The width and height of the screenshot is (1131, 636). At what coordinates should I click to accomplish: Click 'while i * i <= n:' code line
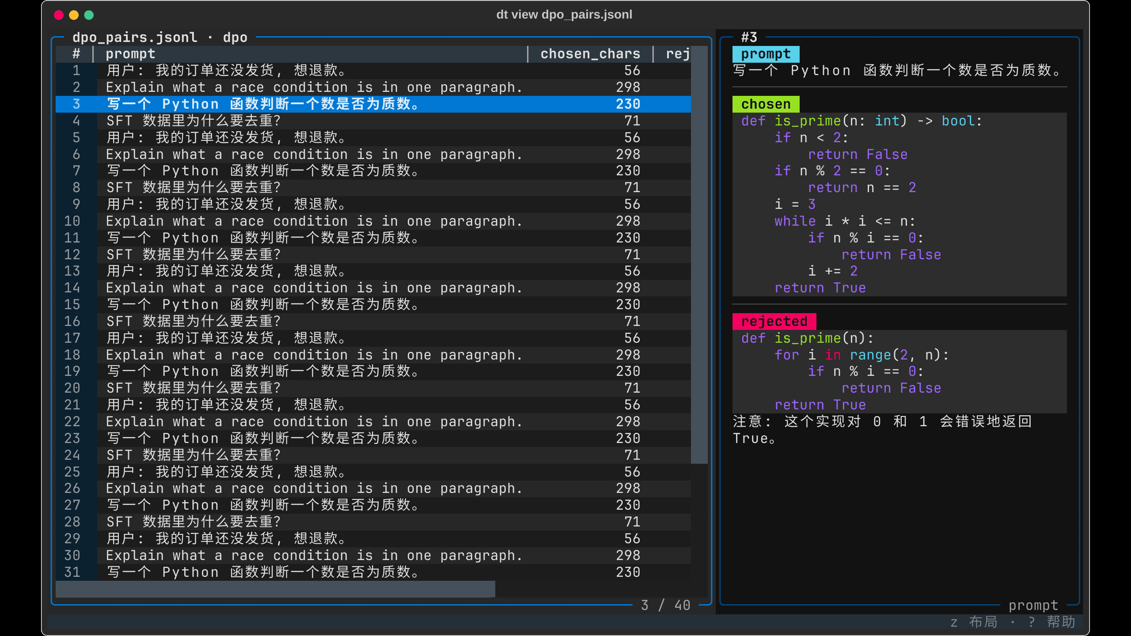pyautogui.click(x=845, y=221)
